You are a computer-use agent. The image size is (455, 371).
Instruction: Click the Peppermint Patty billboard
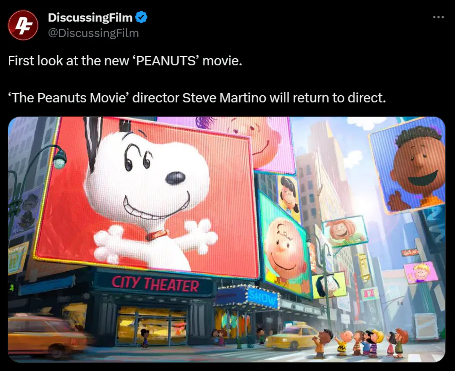(345, 231)
